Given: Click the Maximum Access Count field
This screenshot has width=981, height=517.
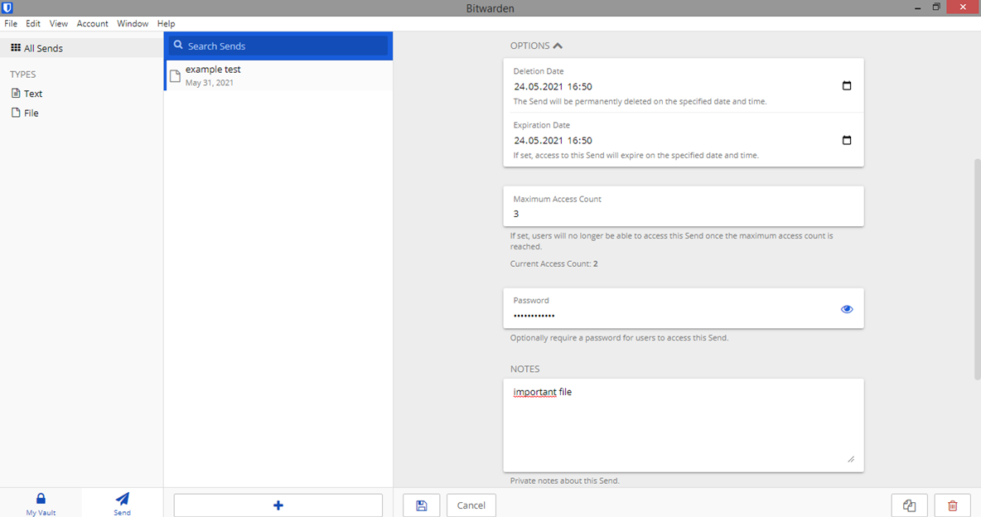Looking at the screenshot, I should pyautogui.click(x=684, y=206).
